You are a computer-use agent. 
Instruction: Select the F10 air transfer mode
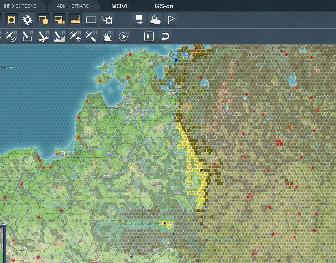tap(91, 37)
